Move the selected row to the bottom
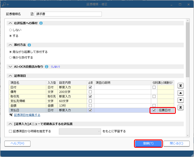The height and width of the screenshot is (157, 194). point(181,107)
